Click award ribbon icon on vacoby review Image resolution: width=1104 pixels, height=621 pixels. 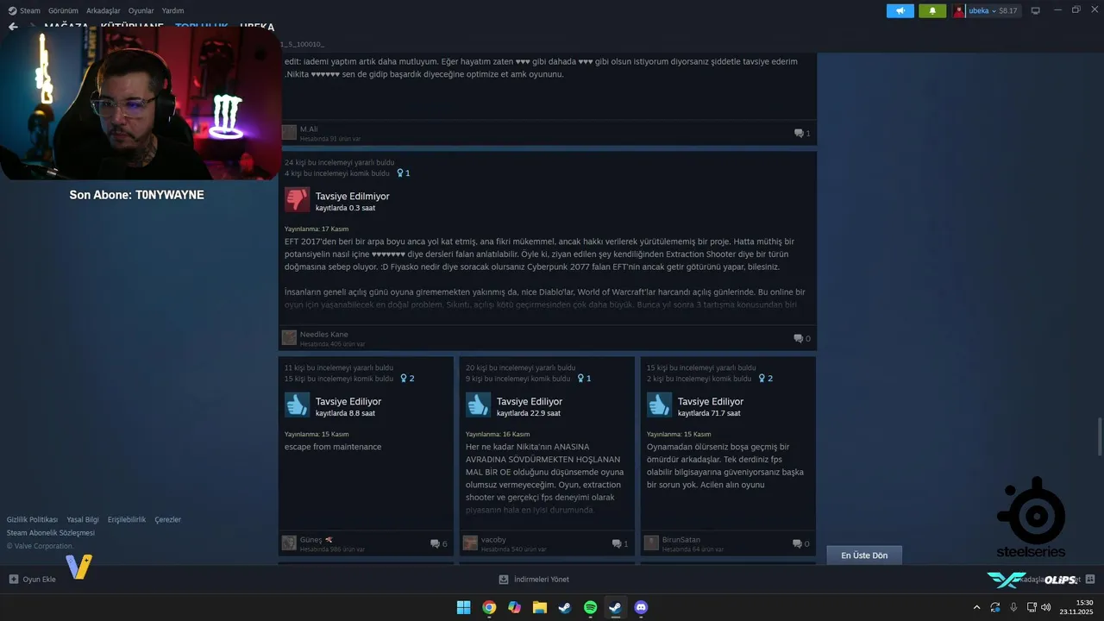point(581,378)
